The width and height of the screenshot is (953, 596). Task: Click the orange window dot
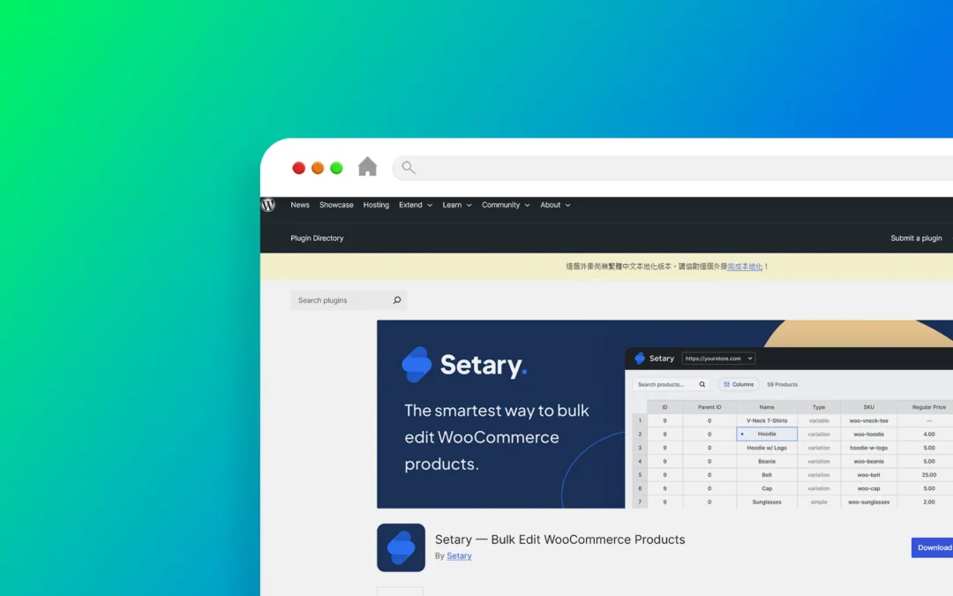pos(318,168)
